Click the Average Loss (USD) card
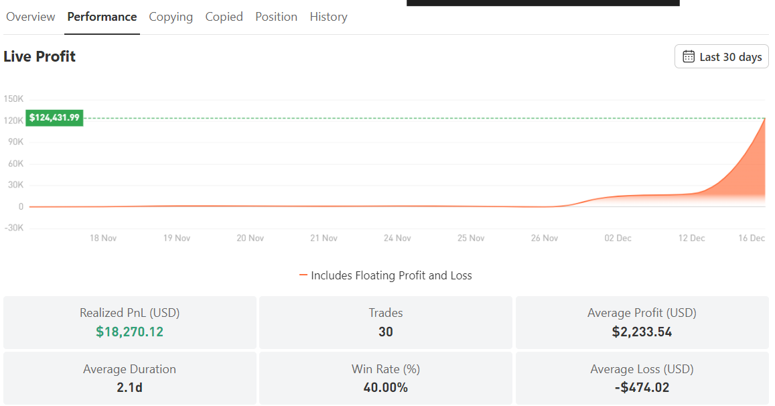This screenshot has width=775, height=406. 642,379
